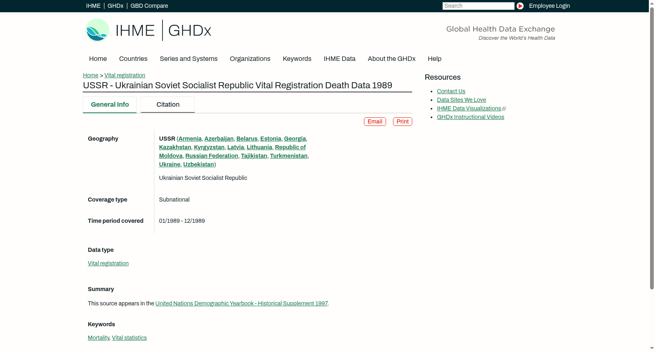Click the Home breadcrumb link

tap(90, 75)
